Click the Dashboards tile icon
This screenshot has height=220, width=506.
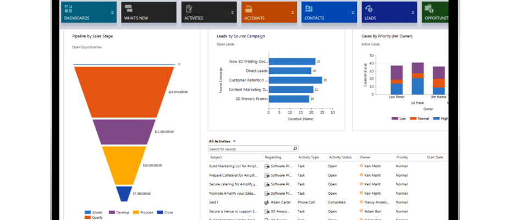[69, 9]
